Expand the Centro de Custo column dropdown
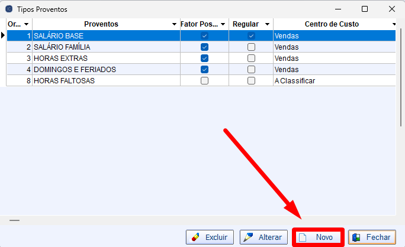405x247 pixels. (x=394, y=24)
